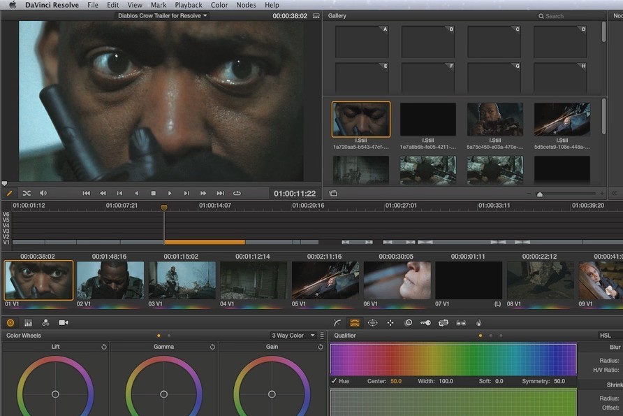Open the Tracker palette icon
The image size is (623, 416).
click(390, 323)
